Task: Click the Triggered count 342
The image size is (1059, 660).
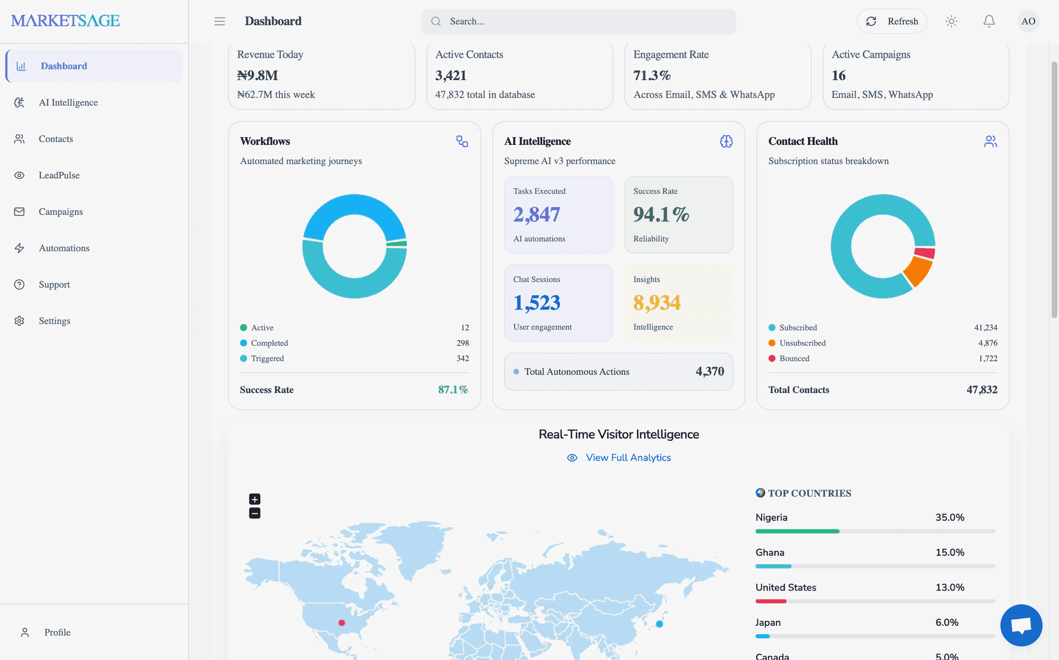Action: coord(463,359)
